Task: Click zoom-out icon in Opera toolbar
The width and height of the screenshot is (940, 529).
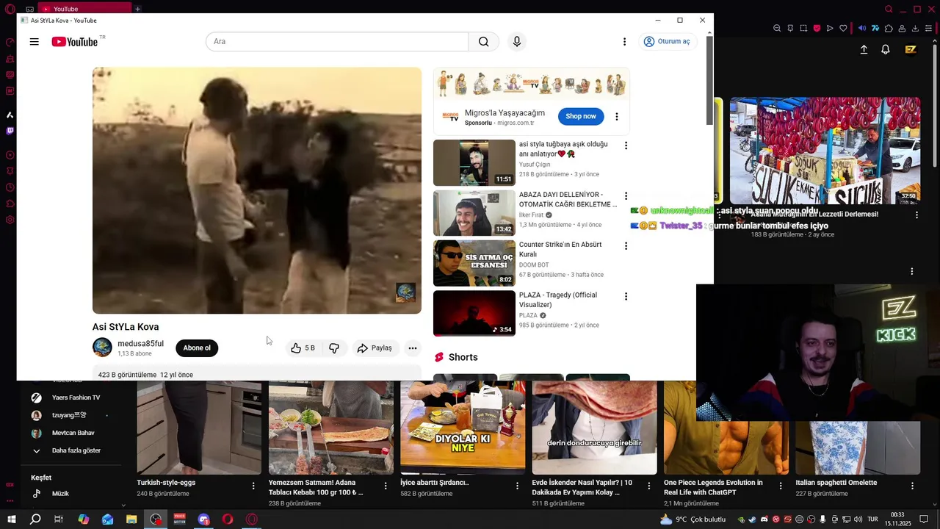Action: [777, 29]
